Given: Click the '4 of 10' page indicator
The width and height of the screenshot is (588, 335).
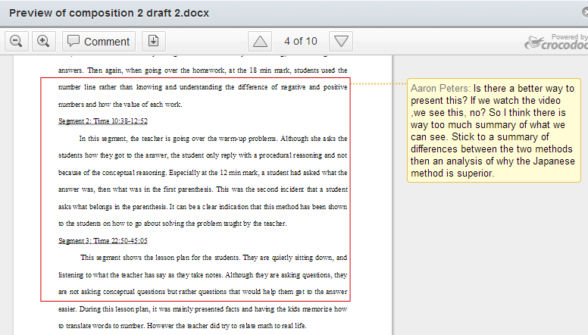Looking at the screenshot, I should [300, 41].
